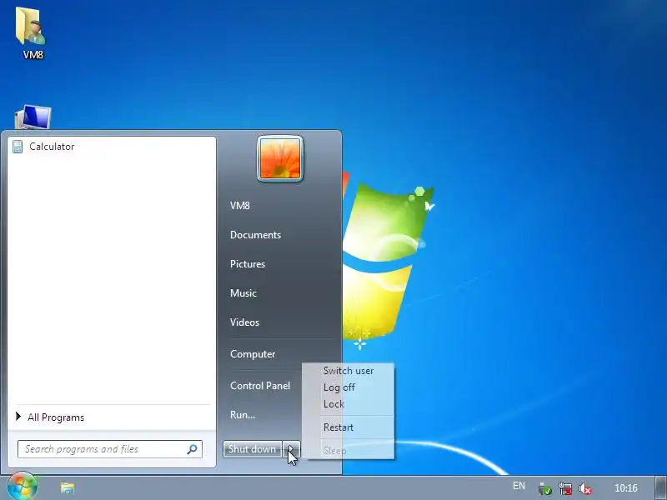Launch Calculator from the Start menu
The height and width of the screenshot is (500, 667).
[x=112, y=147]
